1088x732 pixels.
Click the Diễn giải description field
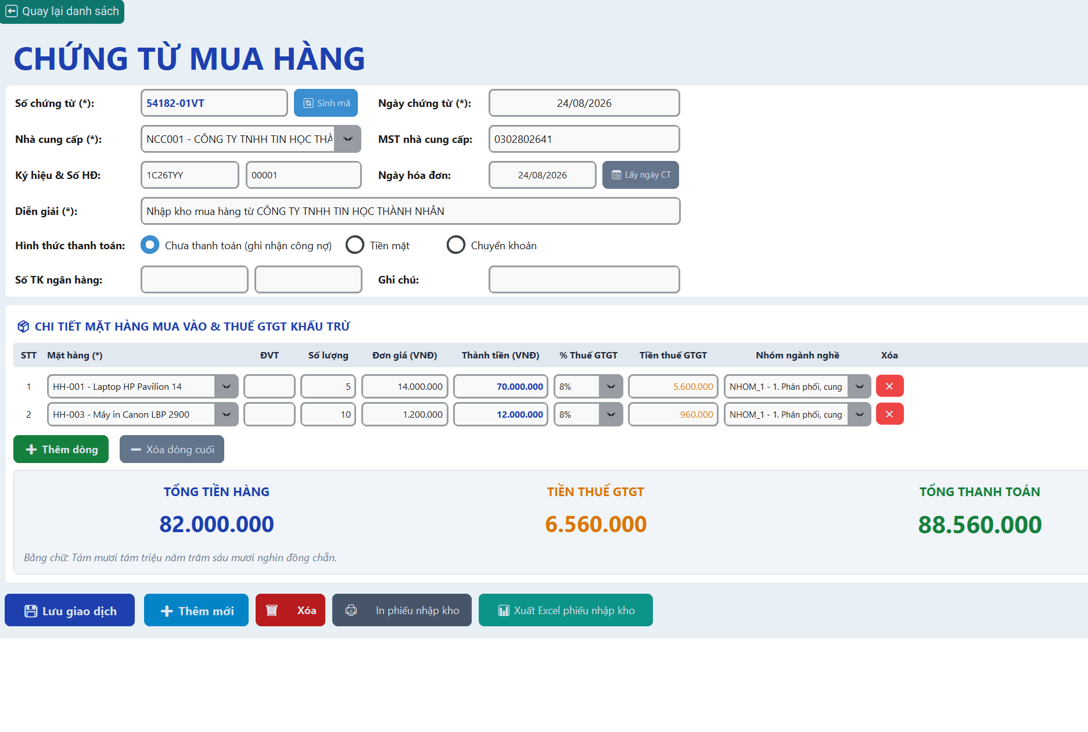tap(411, 211)
